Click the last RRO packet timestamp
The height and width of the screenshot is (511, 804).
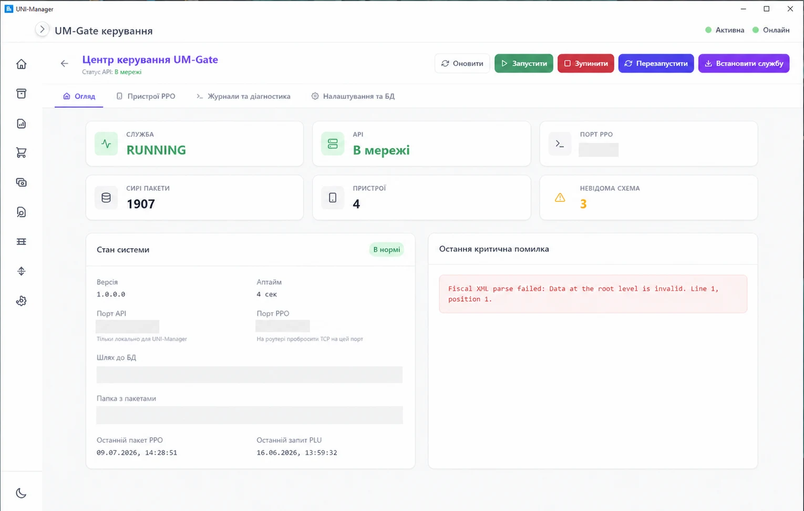click(137, 453)
